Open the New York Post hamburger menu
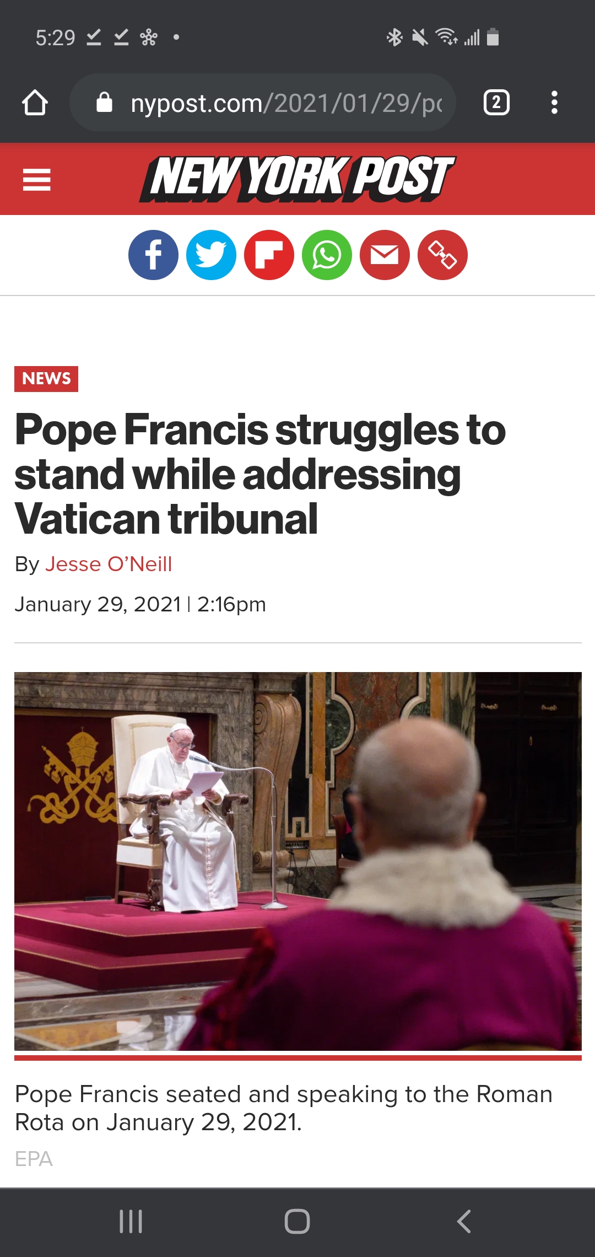The image size is (595, 1257). click(37, 180)
